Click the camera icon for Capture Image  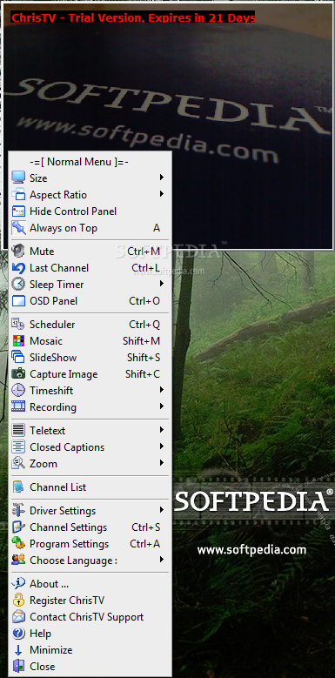[x=18, y=374]
